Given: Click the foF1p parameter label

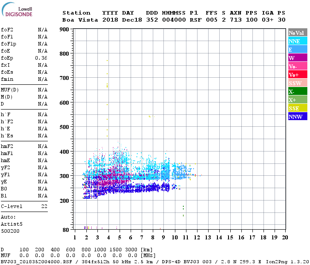Looking at the screenshot, I should tap(8, 44).
